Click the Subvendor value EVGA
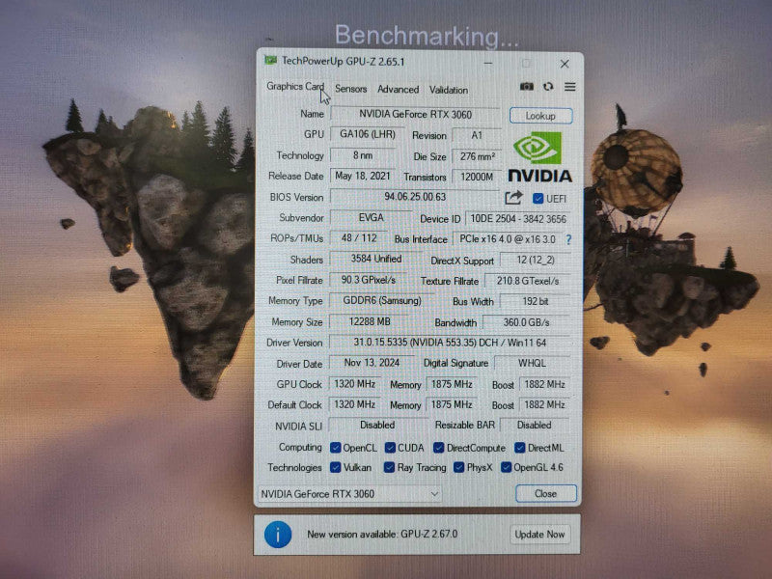 coord(372,217)
